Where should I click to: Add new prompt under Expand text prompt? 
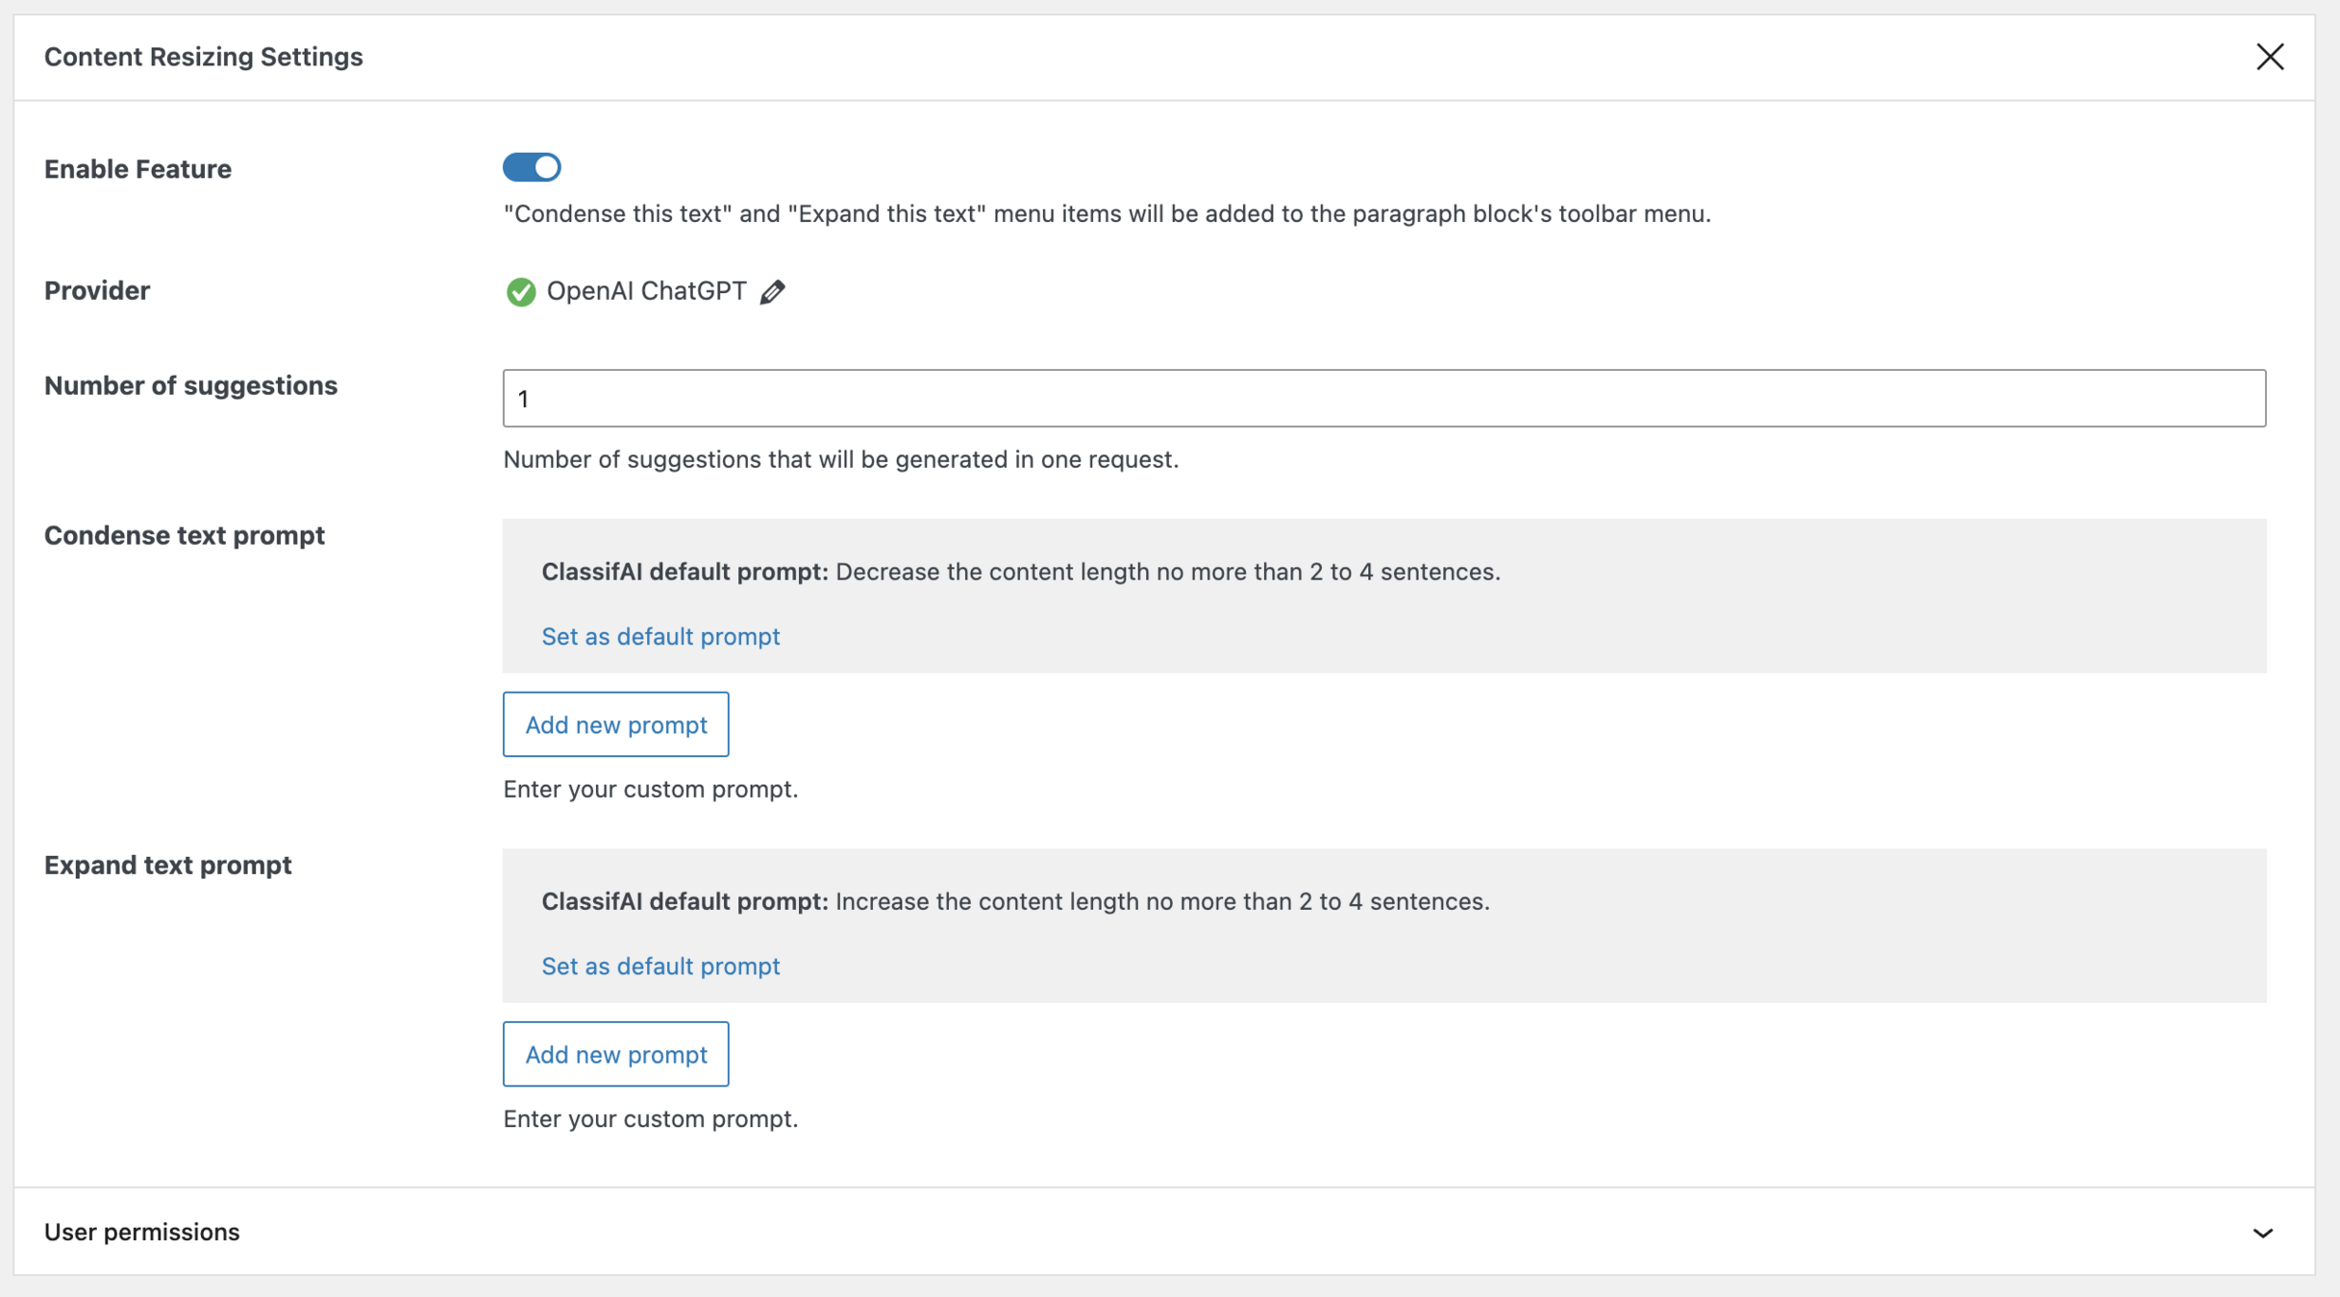click(615, 1054)
